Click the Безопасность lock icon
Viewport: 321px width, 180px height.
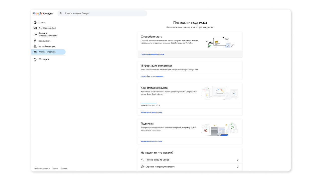(x=35, y=41)
